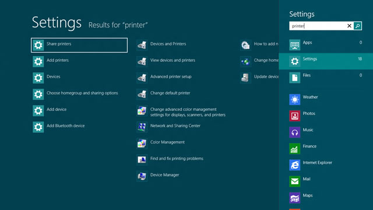Click the Finance chart icon

coord(294,149)
